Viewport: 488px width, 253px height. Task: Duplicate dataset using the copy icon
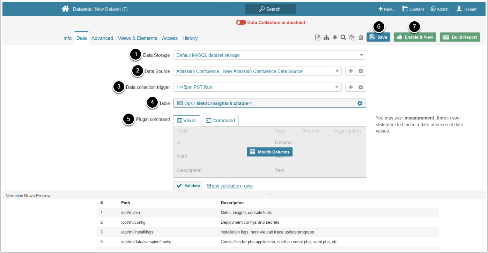coord(352,38)
